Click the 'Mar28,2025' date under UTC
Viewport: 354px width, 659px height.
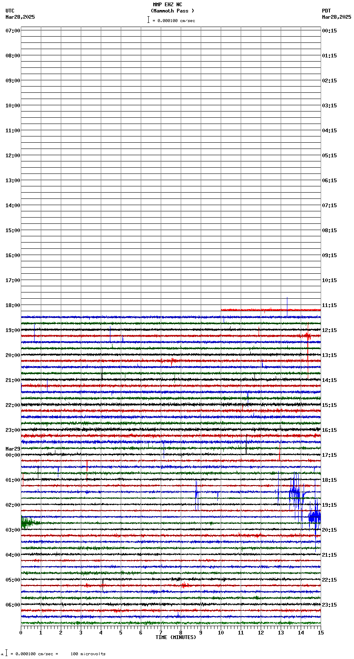coord(20,17)
